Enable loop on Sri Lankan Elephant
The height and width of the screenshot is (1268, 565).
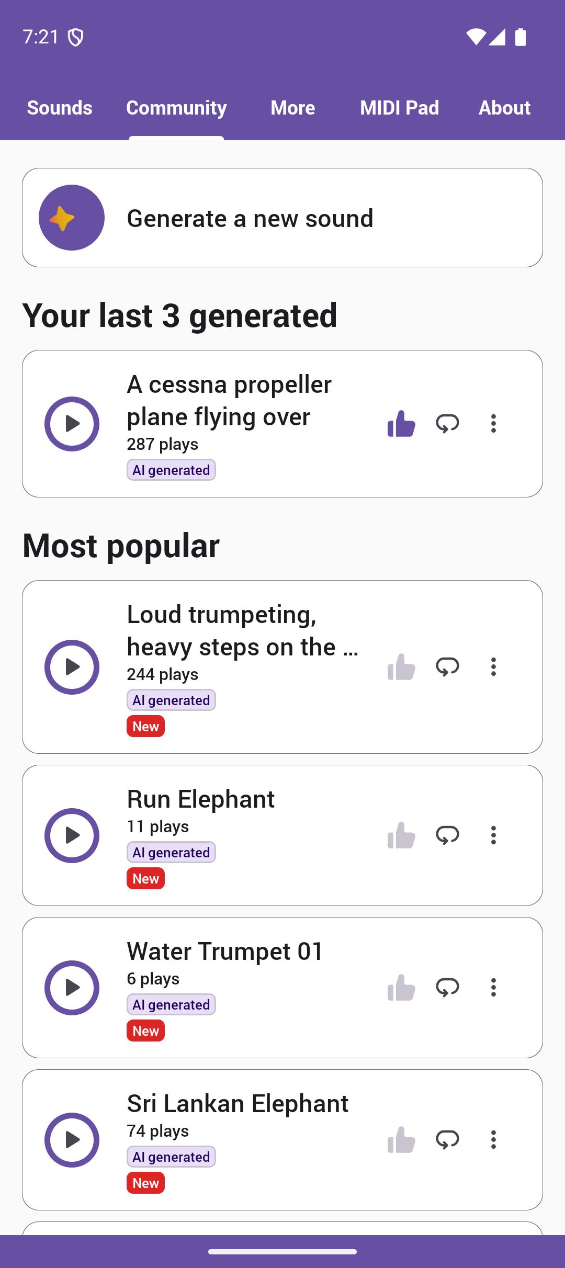447,1140
